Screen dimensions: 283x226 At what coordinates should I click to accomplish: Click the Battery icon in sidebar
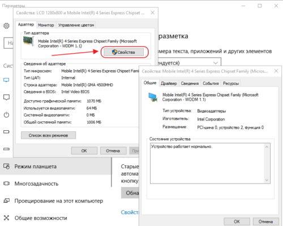[x=6, y=132]
